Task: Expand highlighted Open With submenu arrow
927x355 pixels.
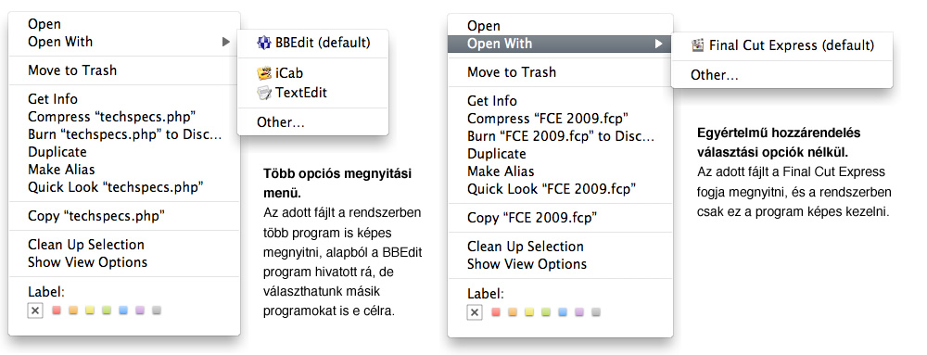Action: click(x=658, y=44)
